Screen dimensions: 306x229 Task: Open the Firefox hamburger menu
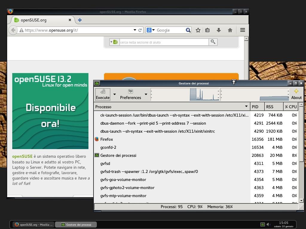point(243,30)
